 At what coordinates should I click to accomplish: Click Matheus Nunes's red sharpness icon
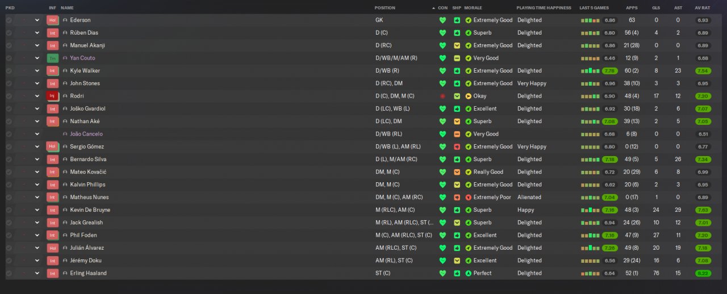click(457, 197)
